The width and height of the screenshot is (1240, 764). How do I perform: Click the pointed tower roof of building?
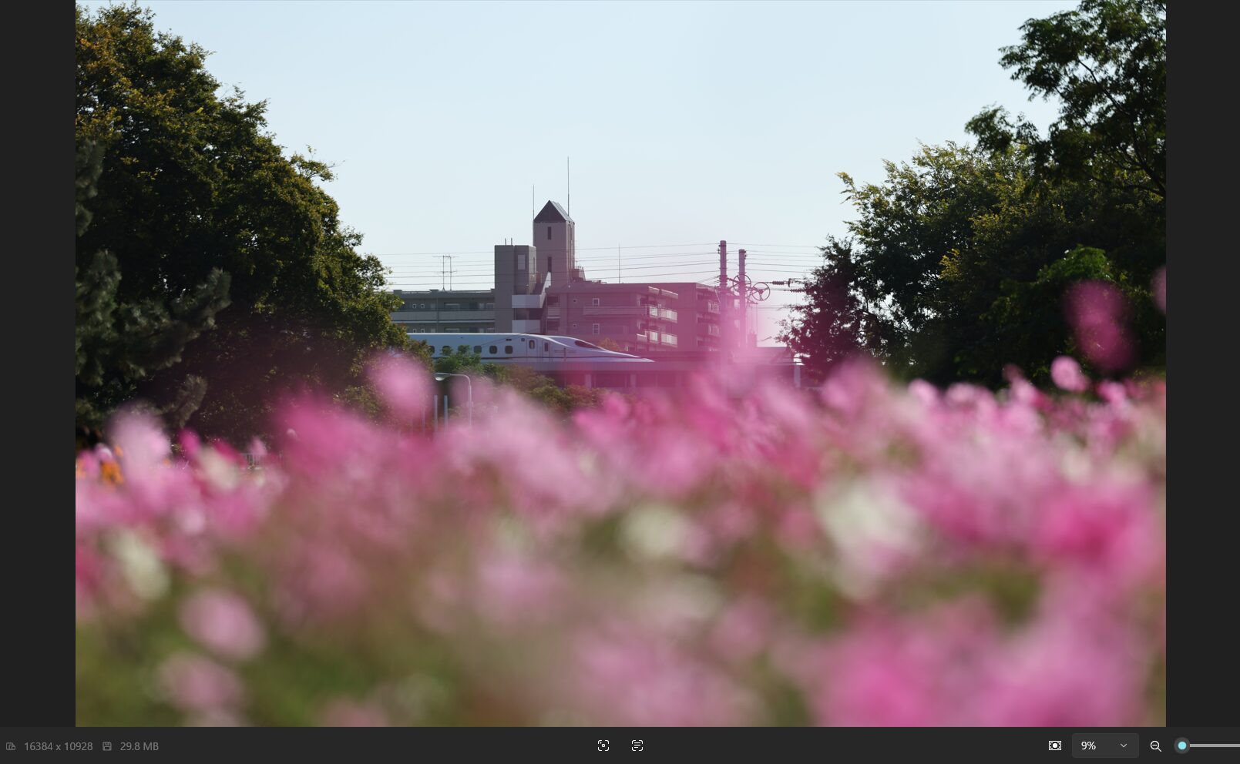[x=553, y=212]
